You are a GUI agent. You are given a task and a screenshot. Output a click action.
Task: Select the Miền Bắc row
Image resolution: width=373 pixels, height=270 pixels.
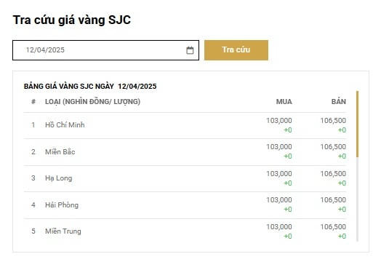185,152
